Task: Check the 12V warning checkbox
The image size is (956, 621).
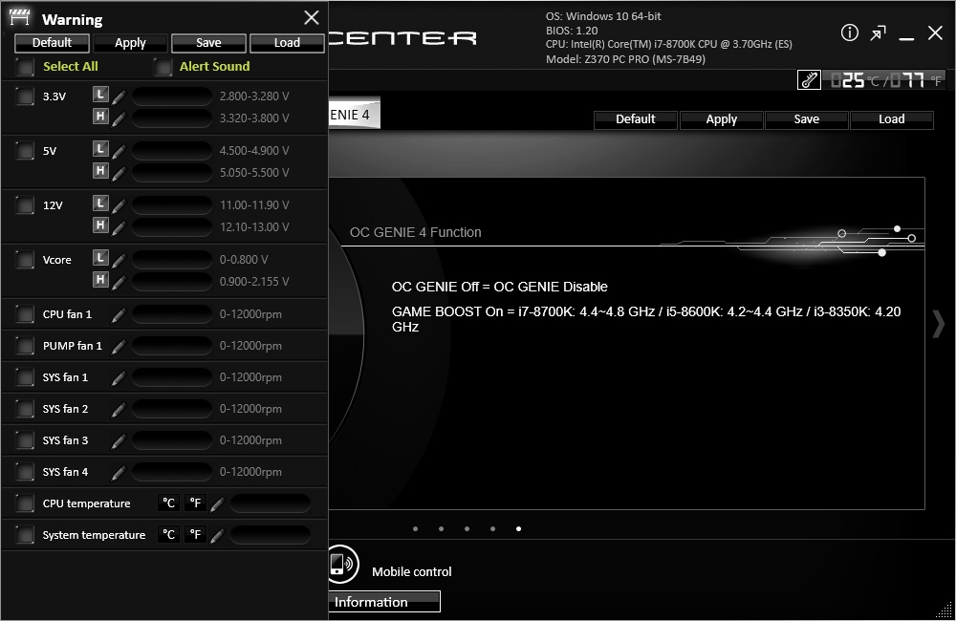Action: [25, 205]
